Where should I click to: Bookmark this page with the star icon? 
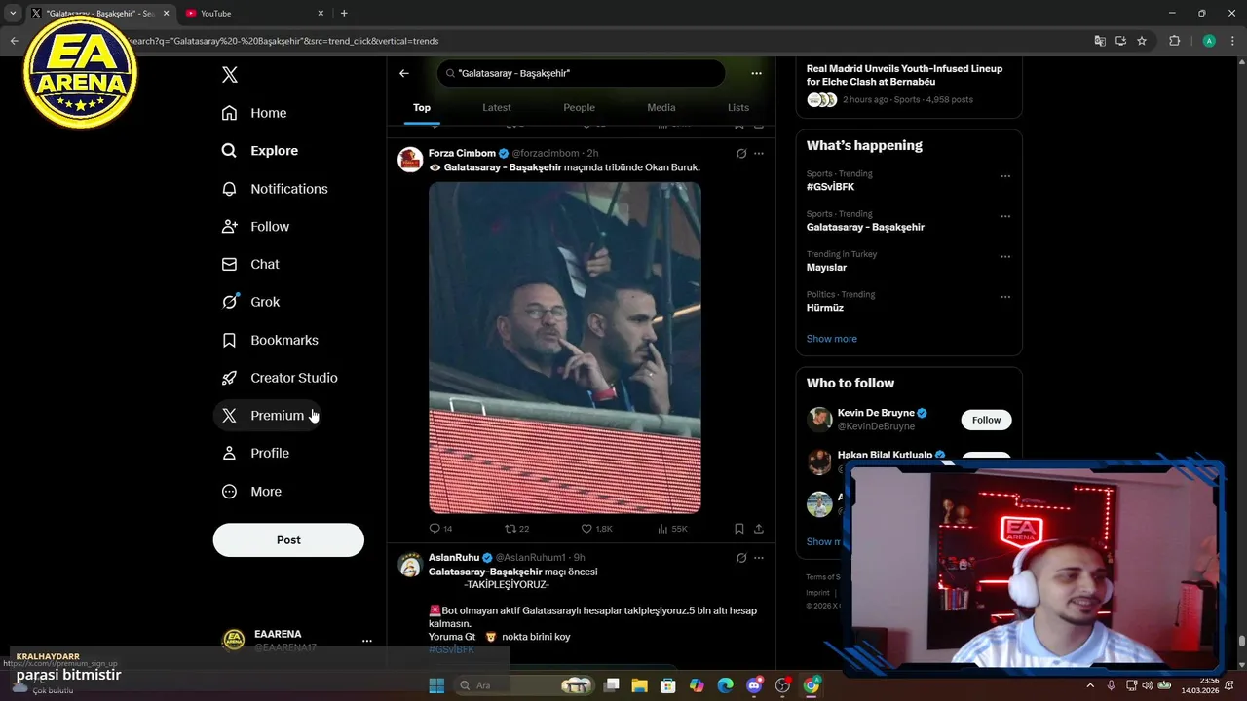click(1142, 41)
